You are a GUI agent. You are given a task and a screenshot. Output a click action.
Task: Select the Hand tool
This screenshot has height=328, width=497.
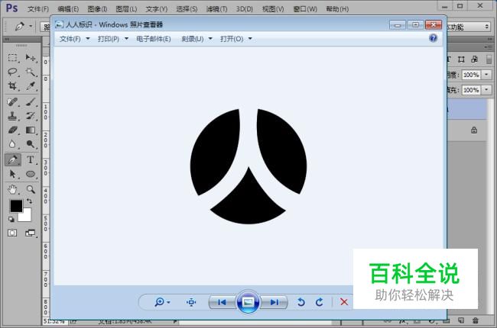coord(13,189)
